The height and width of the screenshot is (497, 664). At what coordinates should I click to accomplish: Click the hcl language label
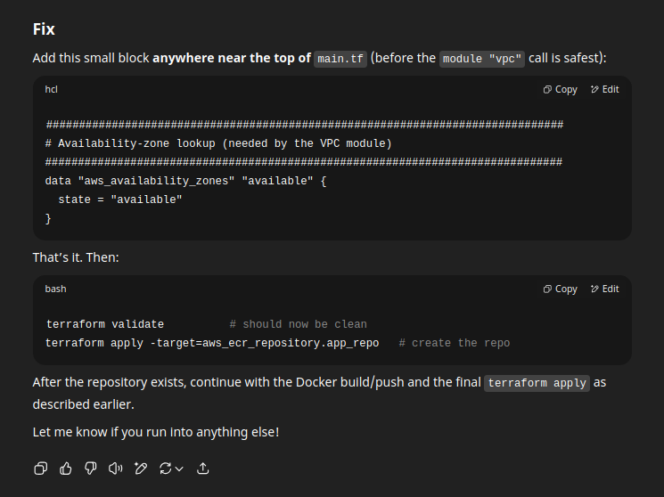[51, 89]
